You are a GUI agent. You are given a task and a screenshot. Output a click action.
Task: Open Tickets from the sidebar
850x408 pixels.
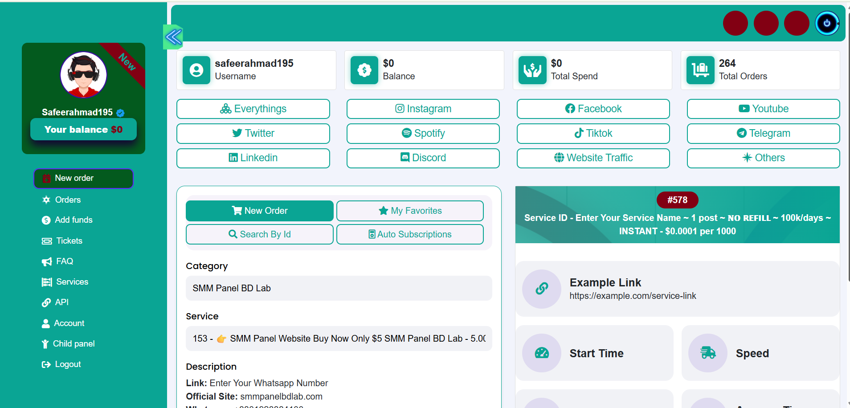point(62,241)
